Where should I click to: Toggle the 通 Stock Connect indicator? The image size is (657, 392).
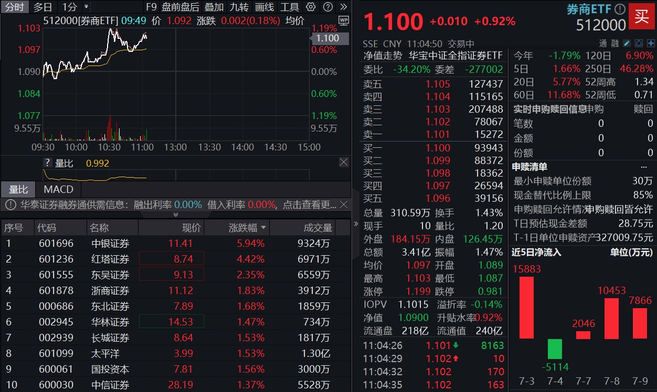(x=603, y=43)
